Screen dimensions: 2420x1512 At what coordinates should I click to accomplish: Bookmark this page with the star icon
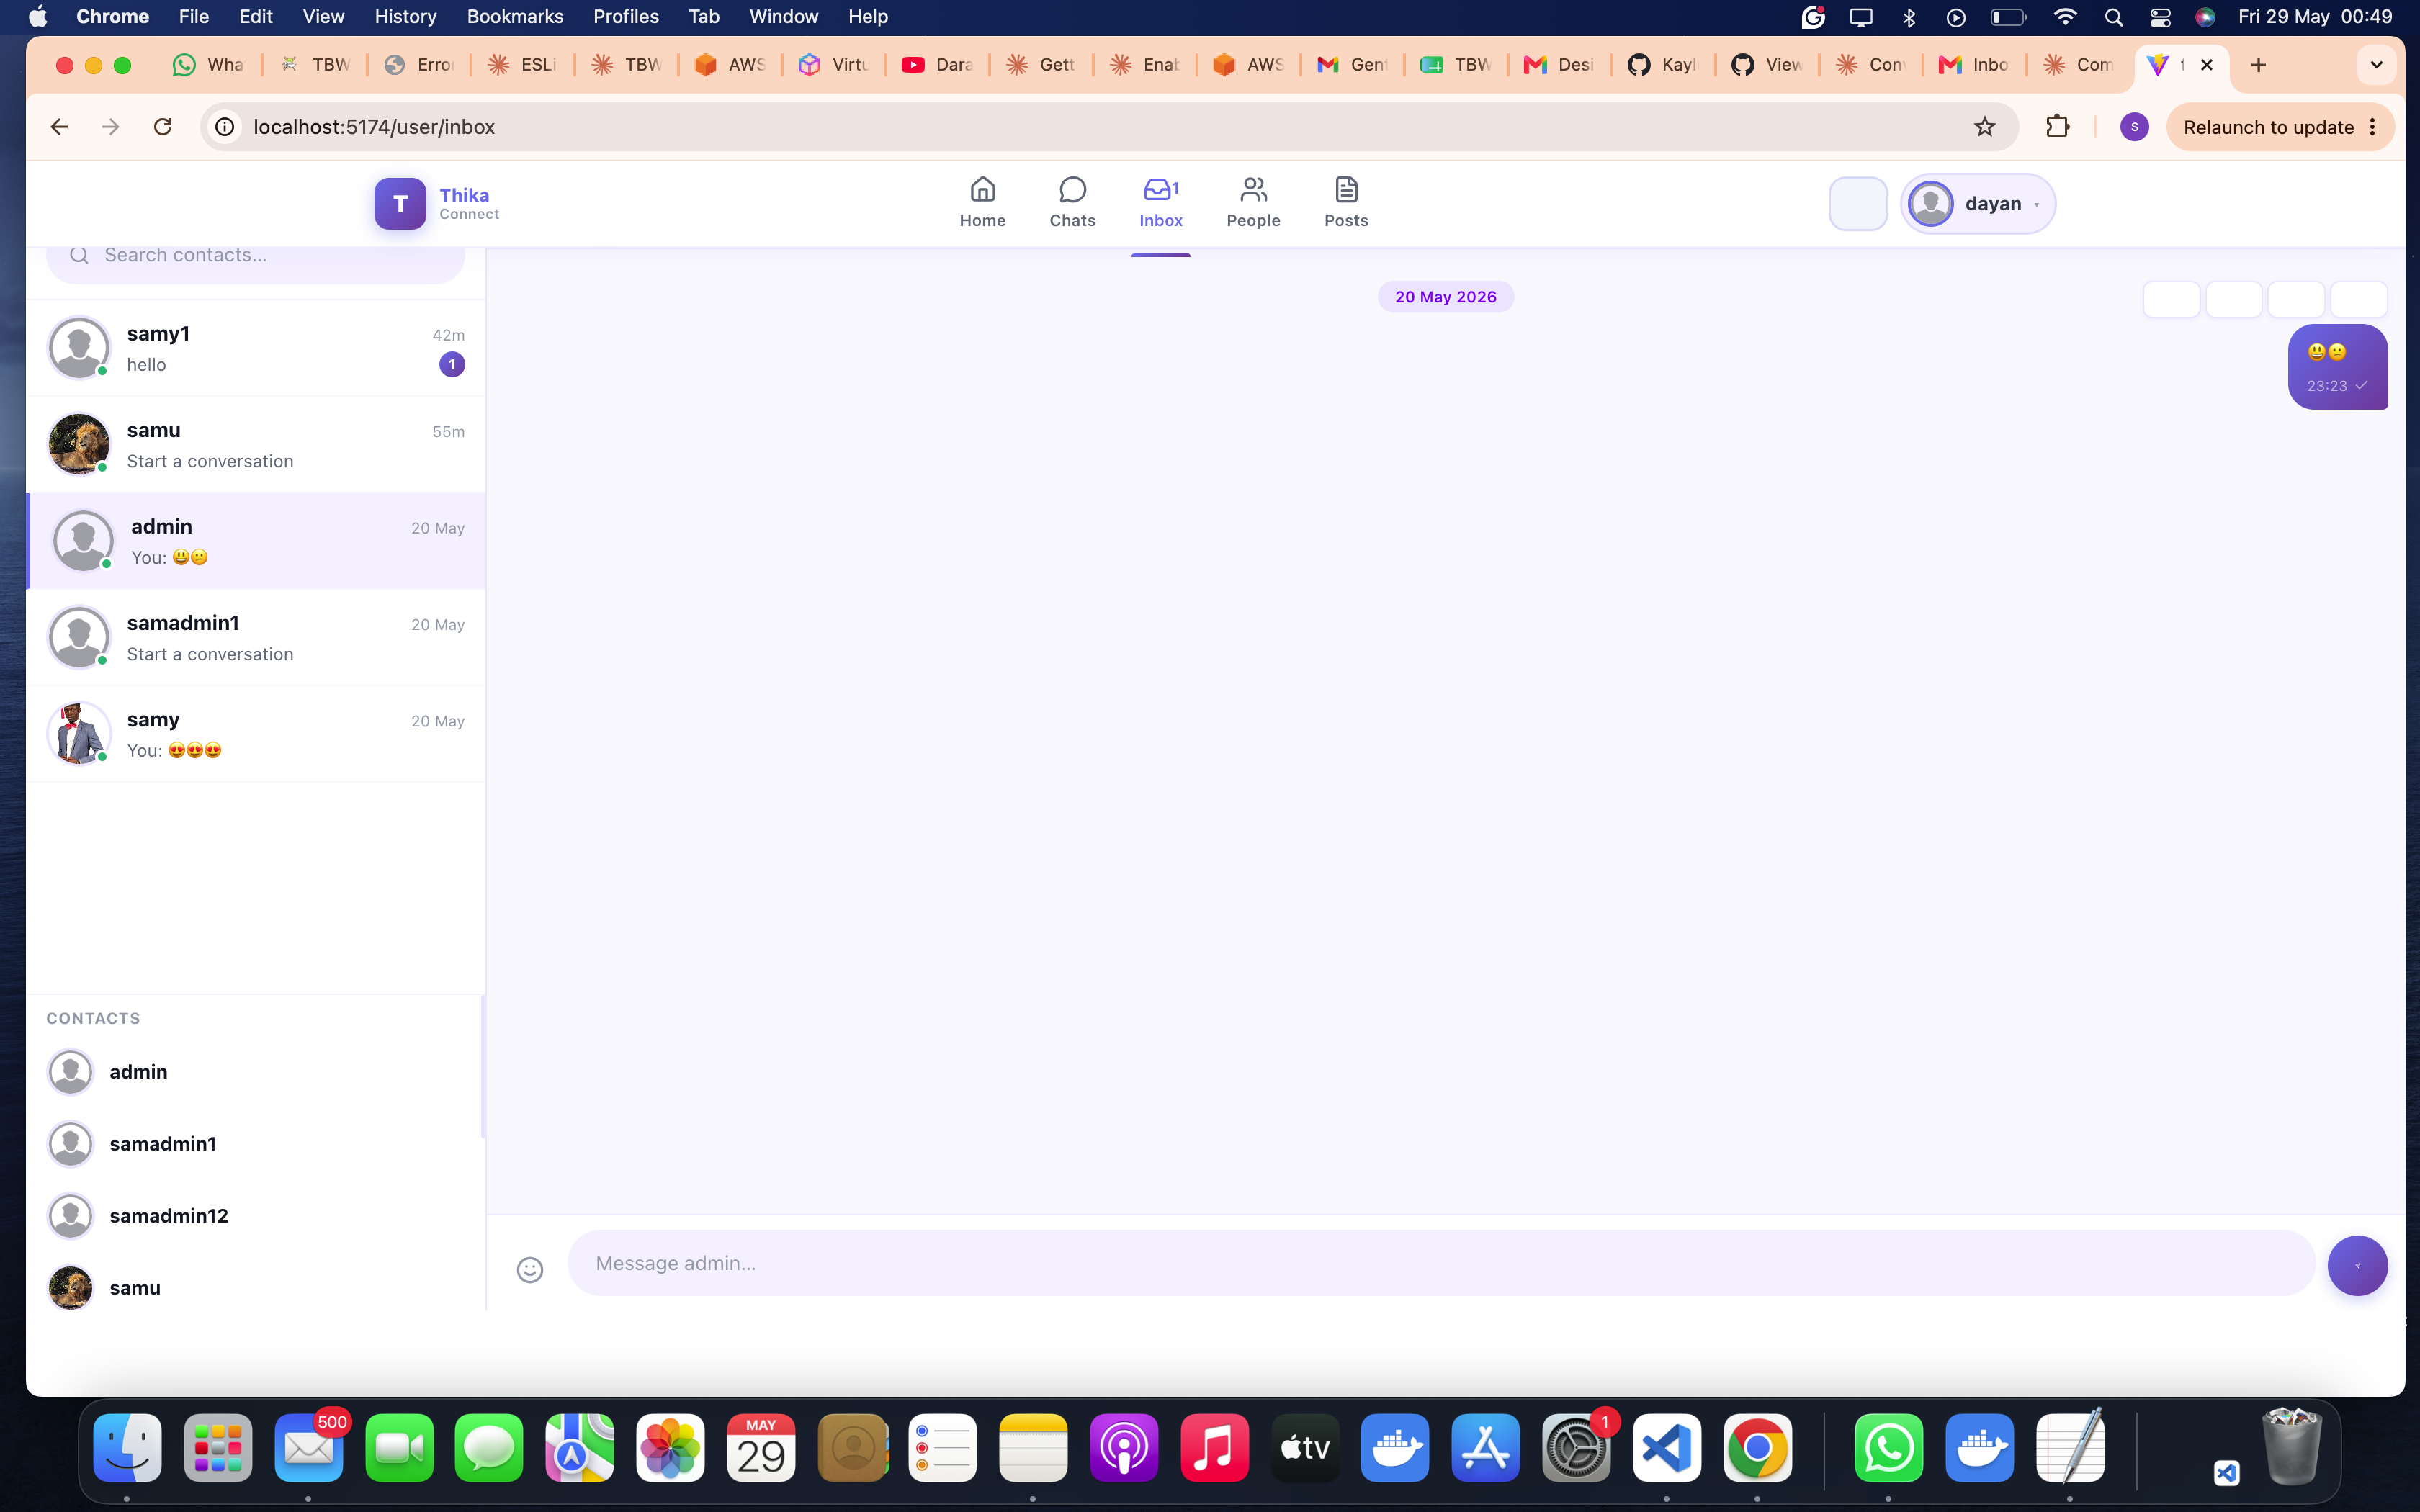[x=1984, y=127]
